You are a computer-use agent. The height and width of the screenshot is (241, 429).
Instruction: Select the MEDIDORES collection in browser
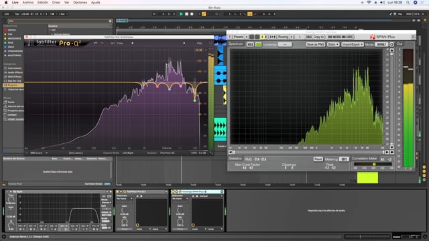click(14, 39)
